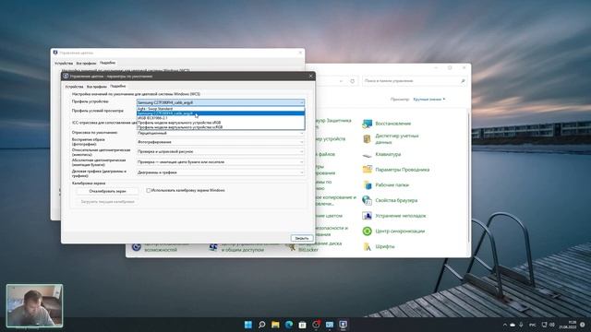The height and width of the screenshot is (332, 591).
Task: Choose Профиль модели виртуального устройства scRGB option
Action: tap(221, 127)
